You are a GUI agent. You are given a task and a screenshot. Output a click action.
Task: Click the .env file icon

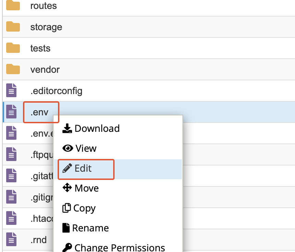coord(12,112)
